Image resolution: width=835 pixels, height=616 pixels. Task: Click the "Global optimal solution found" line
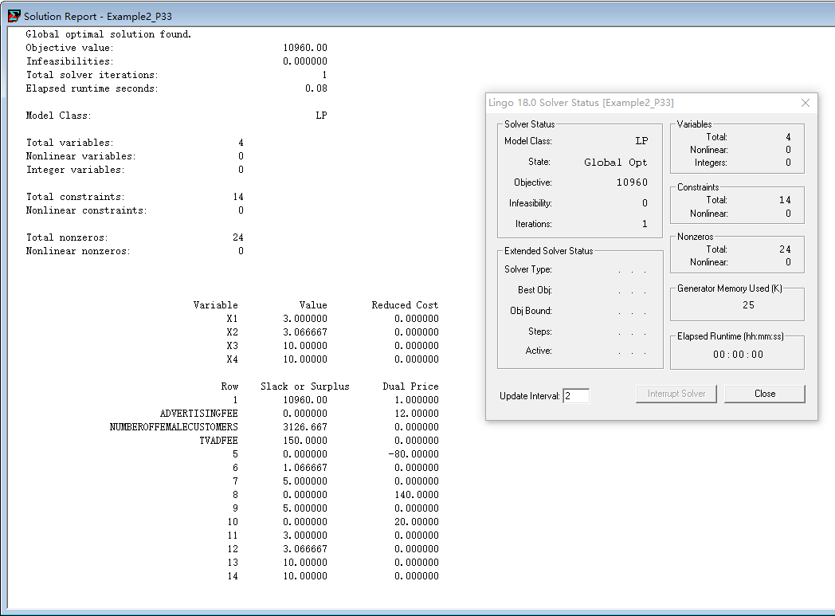(108, 34)
